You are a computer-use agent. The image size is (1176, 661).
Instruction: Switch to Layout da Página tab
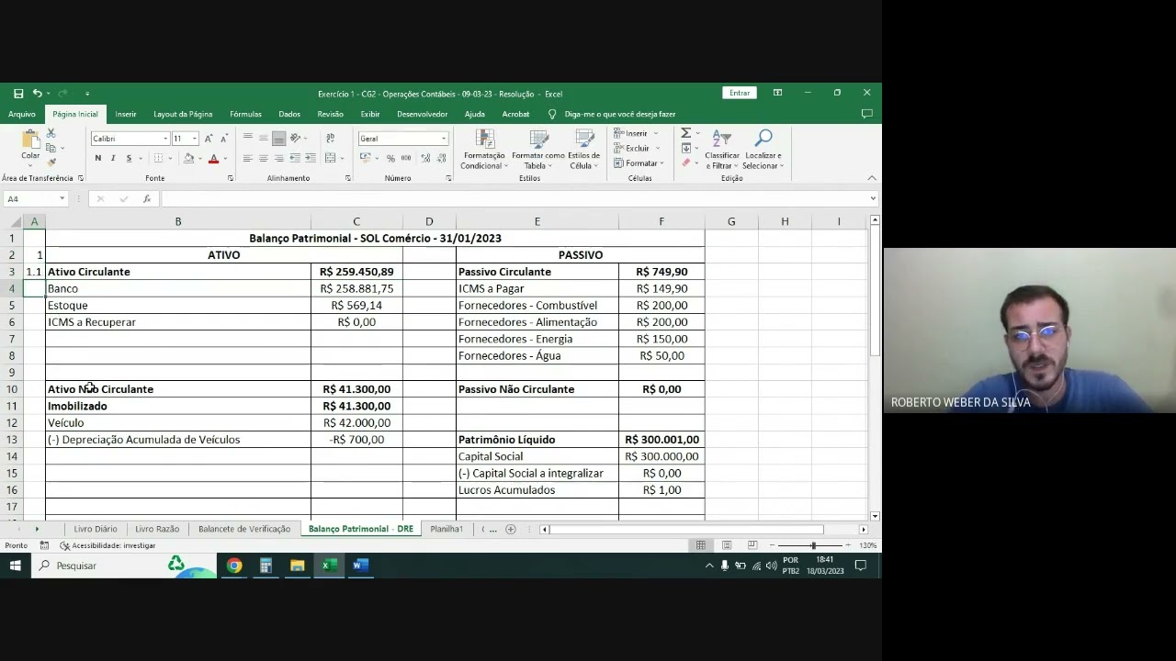(x=183, y=115)
